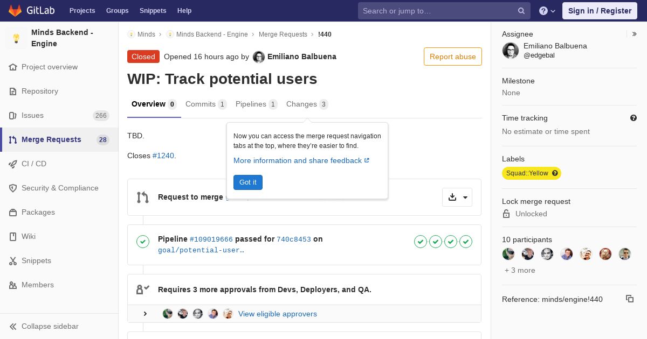Switch to the Overview tab

[154, 104]
